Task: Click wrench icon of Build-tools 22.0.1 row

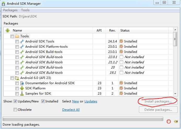Action: pos(22,57)
